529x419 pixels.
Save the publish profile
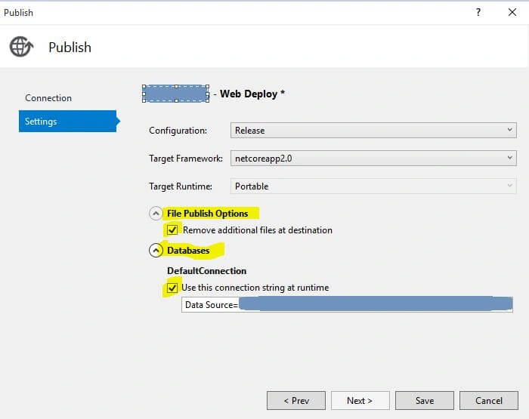click(x=425, y=401)
